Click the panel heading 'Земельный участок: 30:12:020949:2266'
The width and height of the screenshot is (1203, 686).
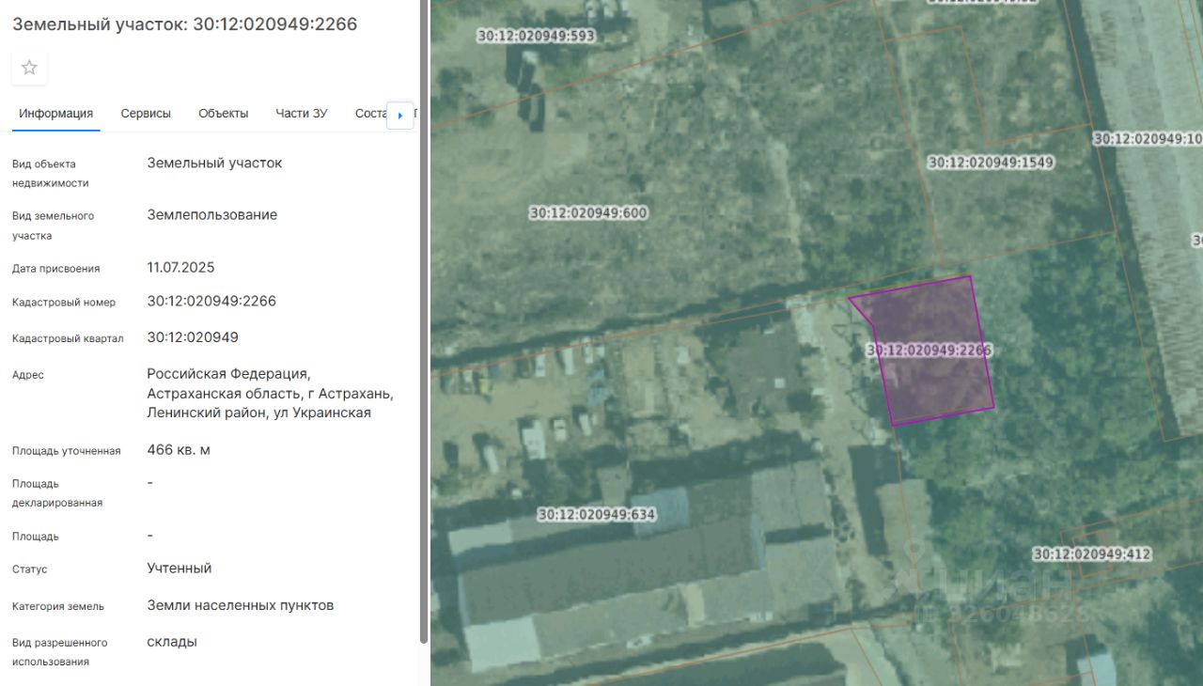(185, 24)
